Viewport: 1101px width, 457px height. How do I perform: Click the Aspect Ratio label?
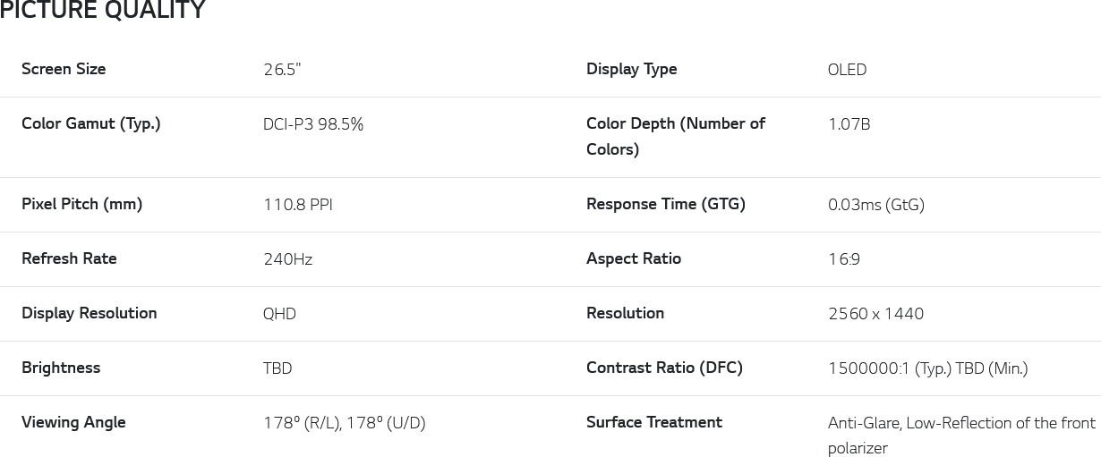[x=634, y=258]
